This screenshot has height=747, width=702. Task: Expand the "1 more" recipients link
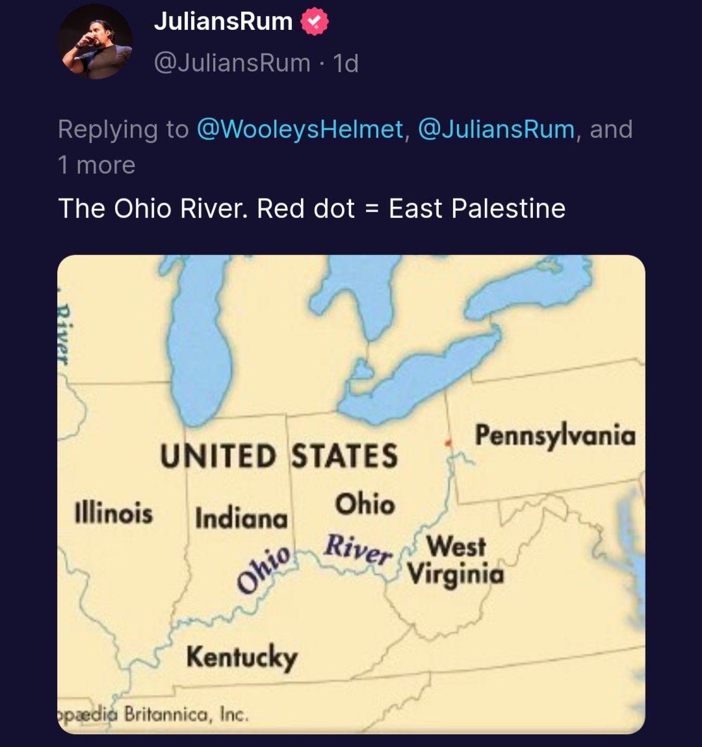[x=96, y=165]
